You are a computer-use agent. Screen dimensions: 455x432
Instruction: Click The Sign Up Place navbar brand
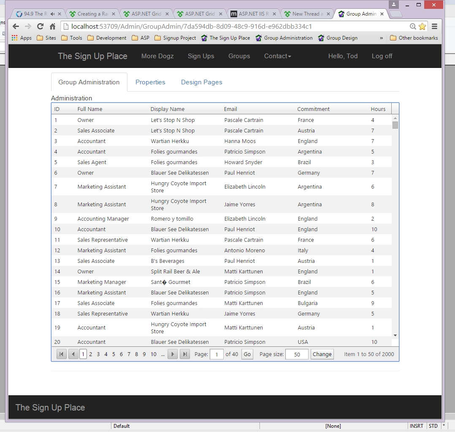click(x=92, y=56)
